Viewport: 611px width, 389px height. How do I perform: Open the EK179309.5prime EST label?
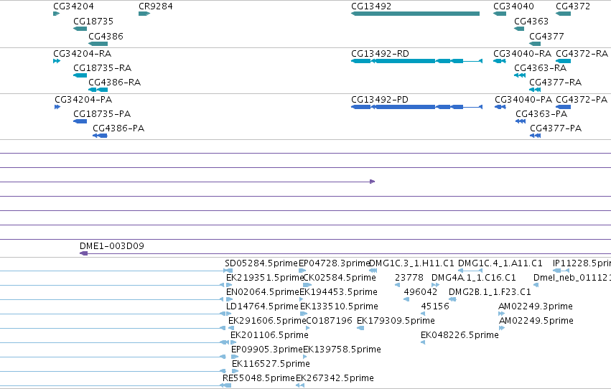coord(396,321)
